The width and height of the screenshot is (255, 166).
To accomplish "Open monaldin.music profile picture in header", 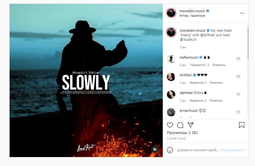I will click(x=171, y=13).
